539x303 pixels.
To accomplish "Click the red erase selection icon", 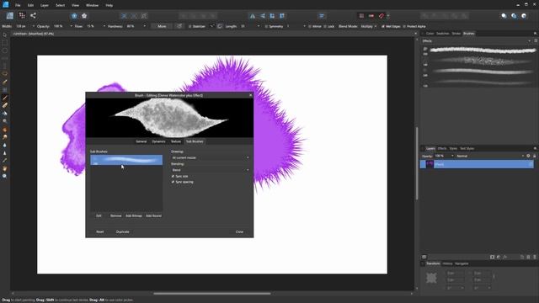I will click(x=382, y=16).
